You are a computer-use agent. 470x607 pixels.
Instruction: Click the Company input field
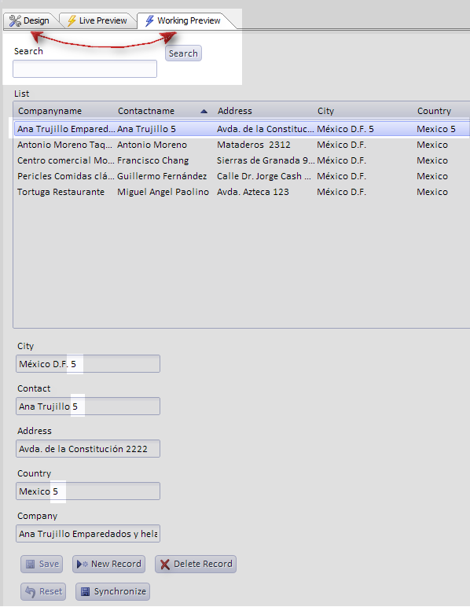pyautogui.click(x=88, y=534)
